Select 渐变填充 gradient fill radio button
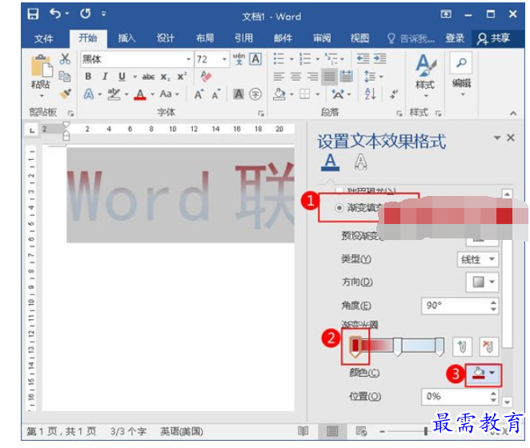The image size is (530, 448). pyautogui.click(x=339, y=207)
